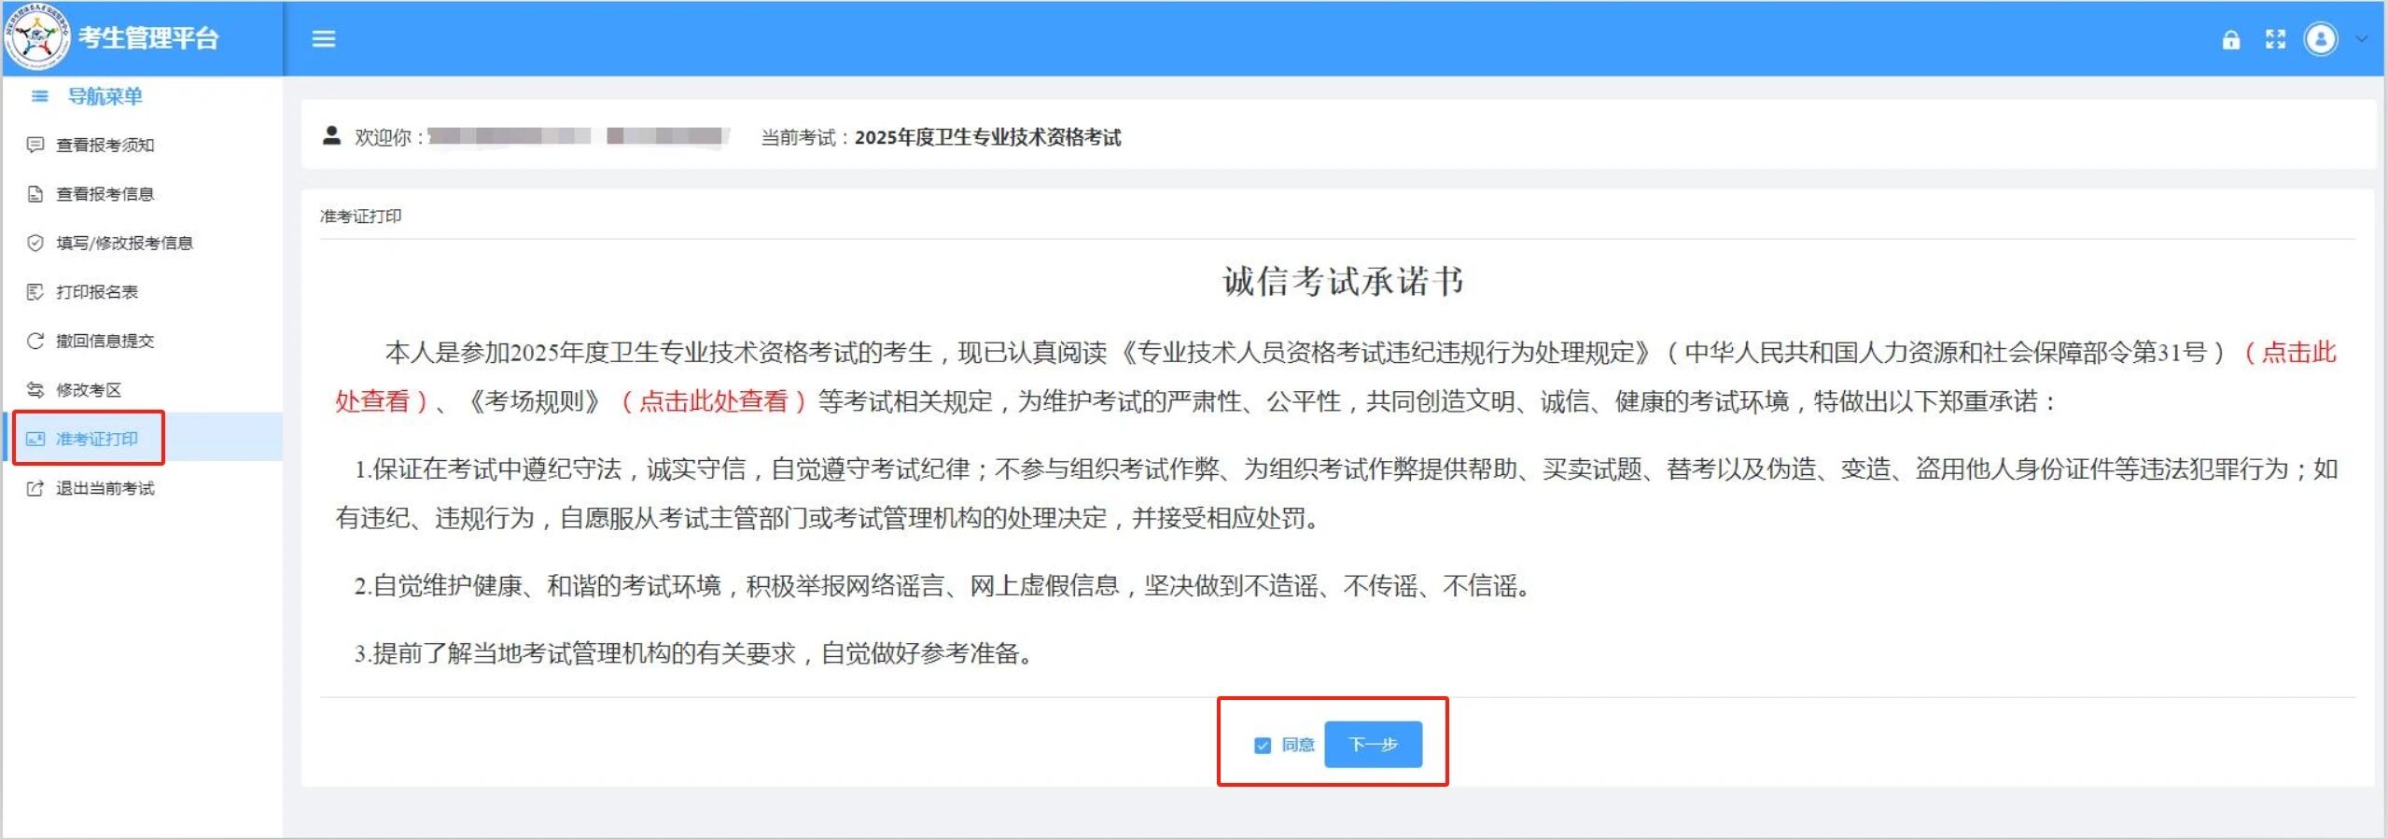Image resolution: width=2388 pixels, height=839 pixels.
Task: Click the lock screen icon
Action: click(2230, 39)
